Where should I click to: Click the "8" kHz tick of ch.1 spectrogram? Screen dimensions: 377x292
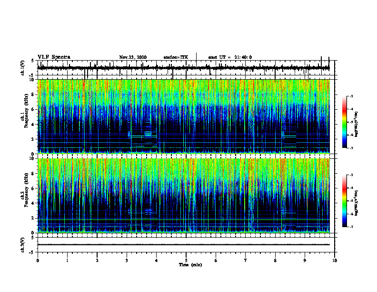point(34,94)
